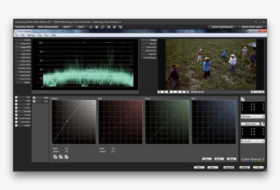This screenshot has height=190, width=280.
Task: Toggle the Limiting checkbox
Action: [x=16, y=126]
